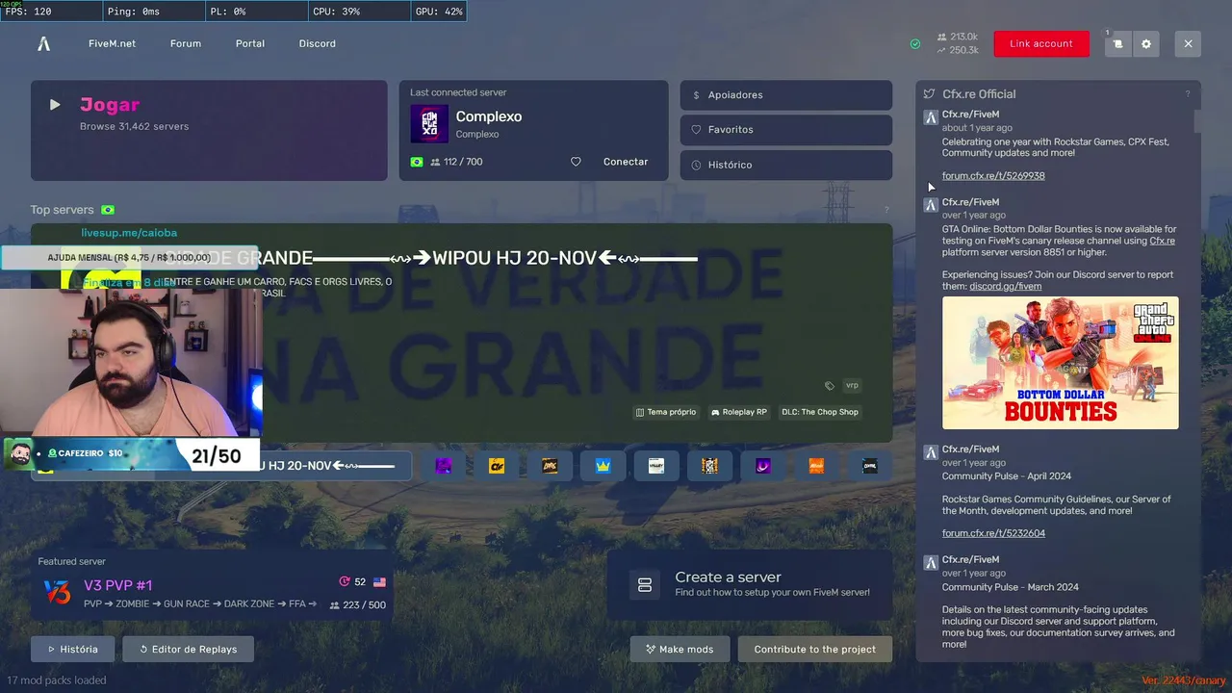The height and width of the screenshot is (693, 1232).
Task: Open the discord.gg/fivem link
Action: (1005, 286)
